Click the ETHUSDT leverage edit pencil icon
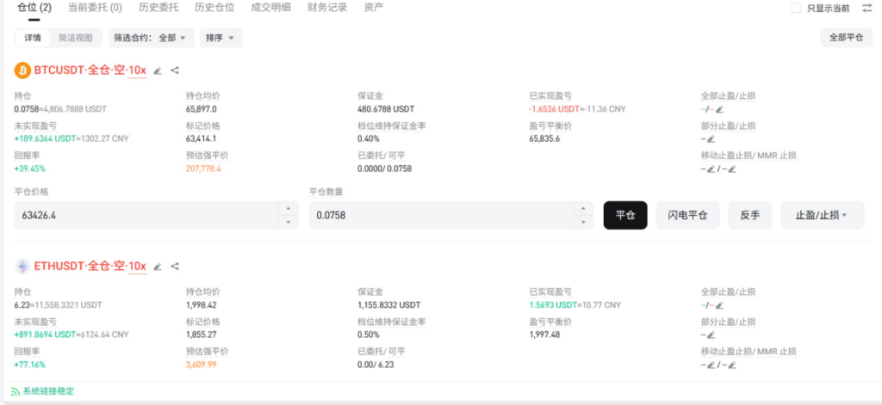This screenshot has height=405, width=882. coord(158,267)
